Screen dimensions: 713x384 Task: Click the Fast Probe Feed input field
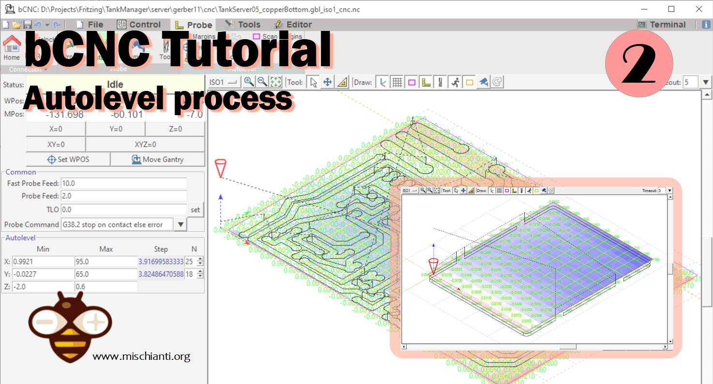click(123, 183)
